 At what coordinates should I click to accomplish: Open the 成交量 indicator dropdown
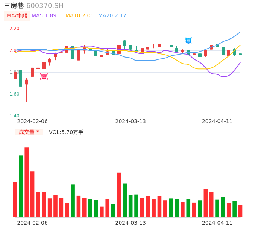(29, 132)
